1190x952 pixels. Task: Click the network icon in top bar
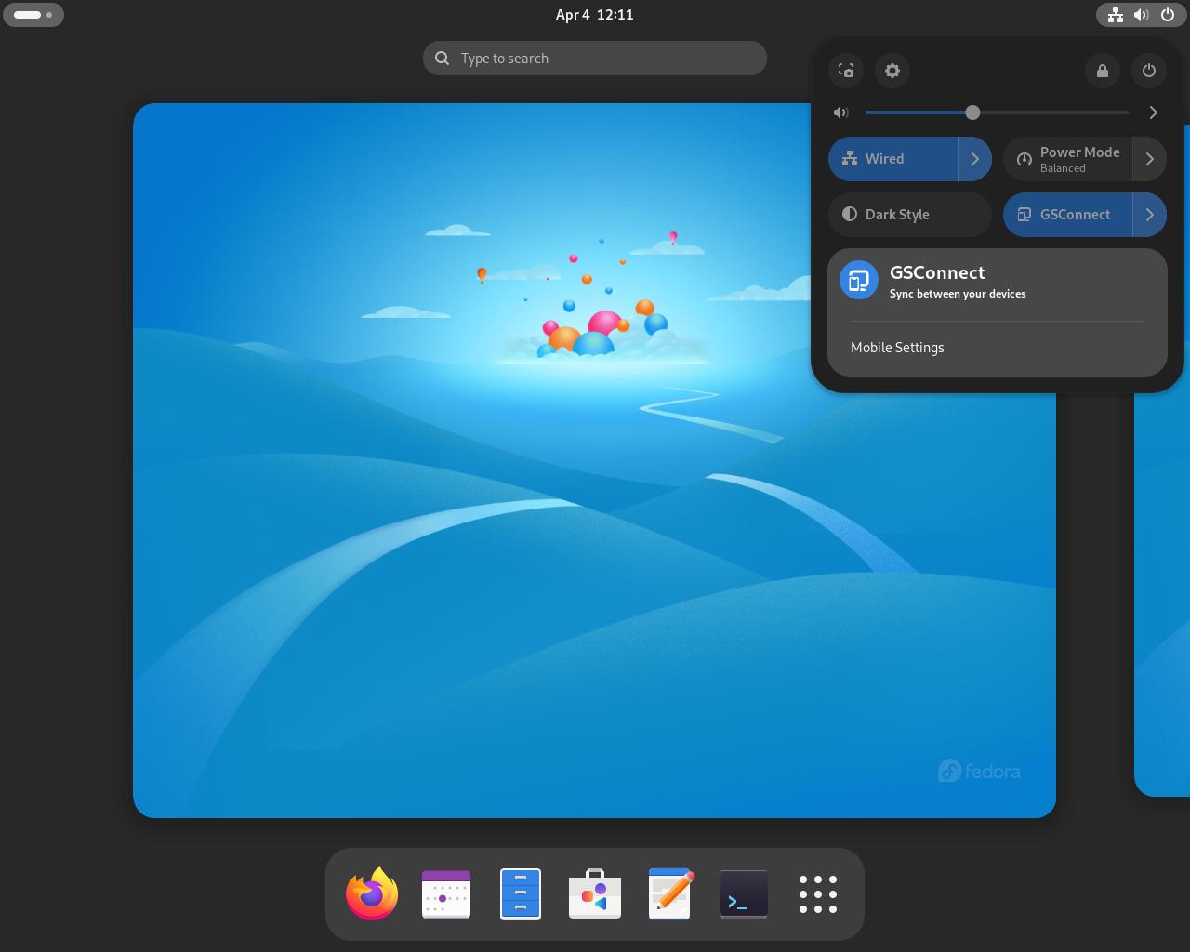[1115, 15]
